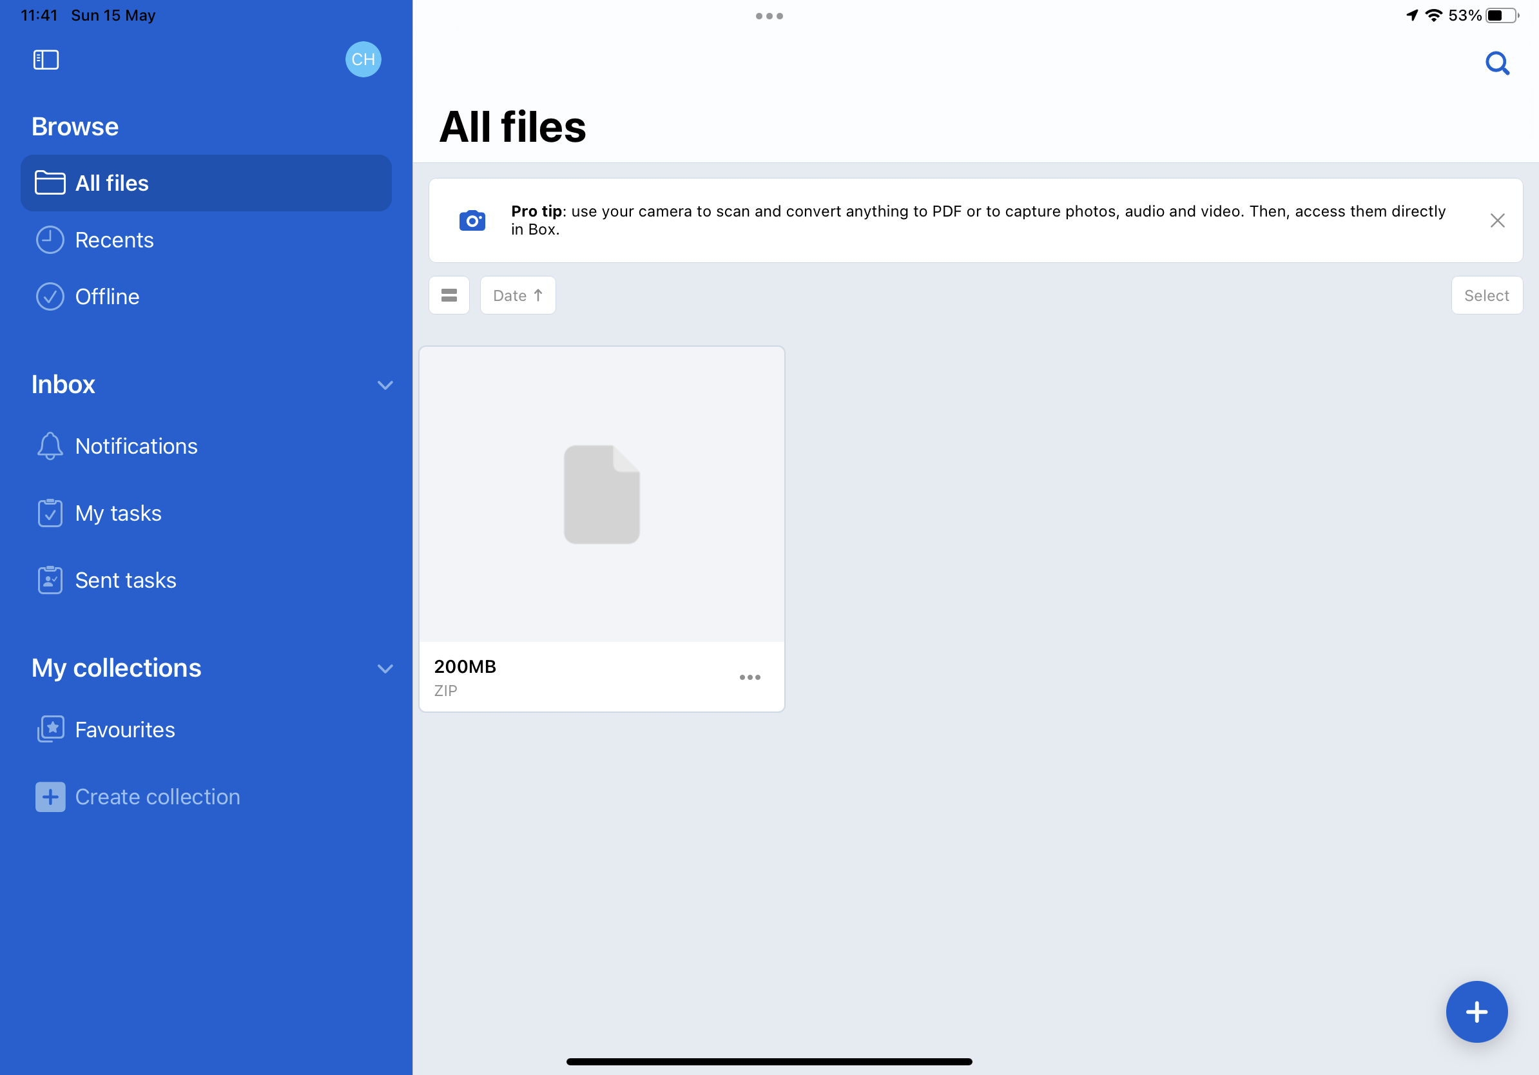Tap the search magnifier icon
Screen dimensions: 1539x1075
(x=1496, y=64)
